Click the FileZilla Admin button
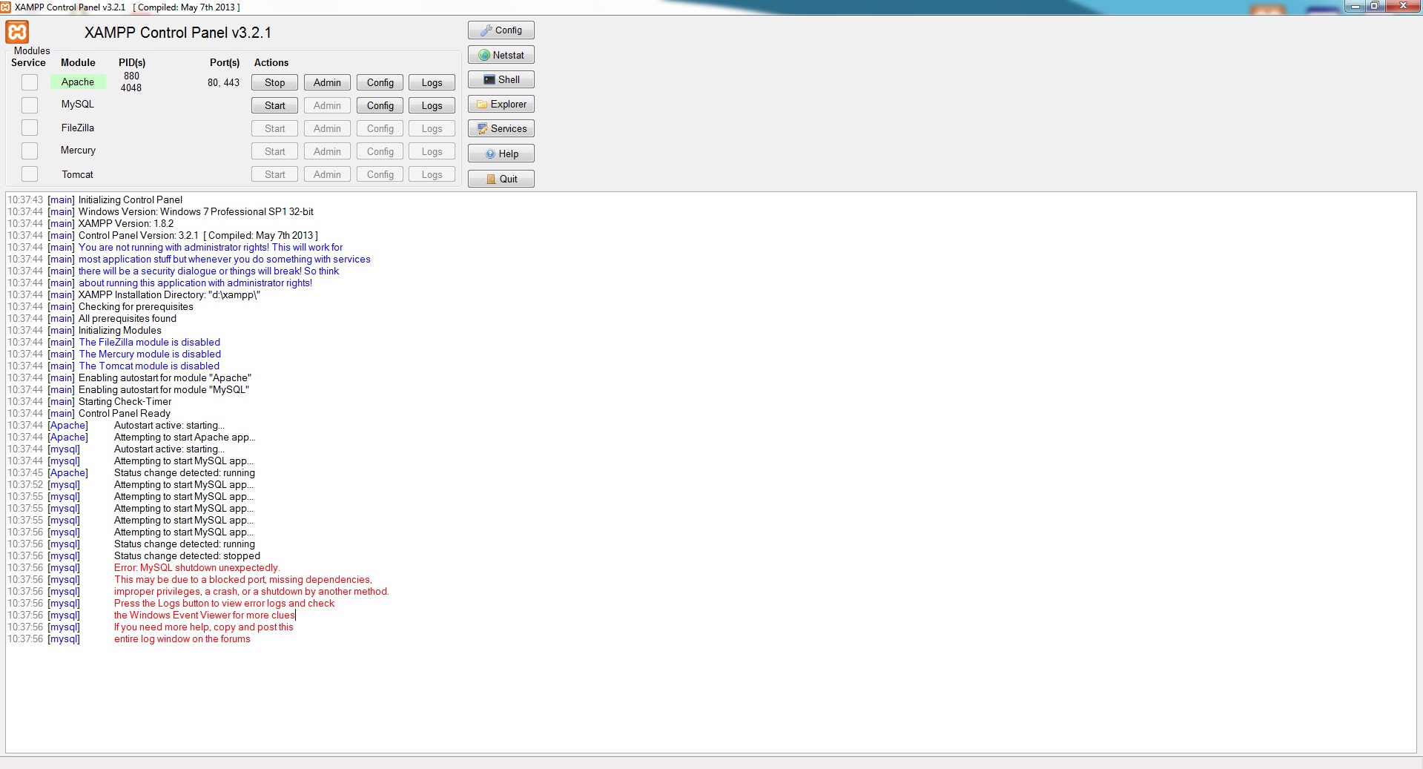The image size is (1423, 769). tap(327, 128)
